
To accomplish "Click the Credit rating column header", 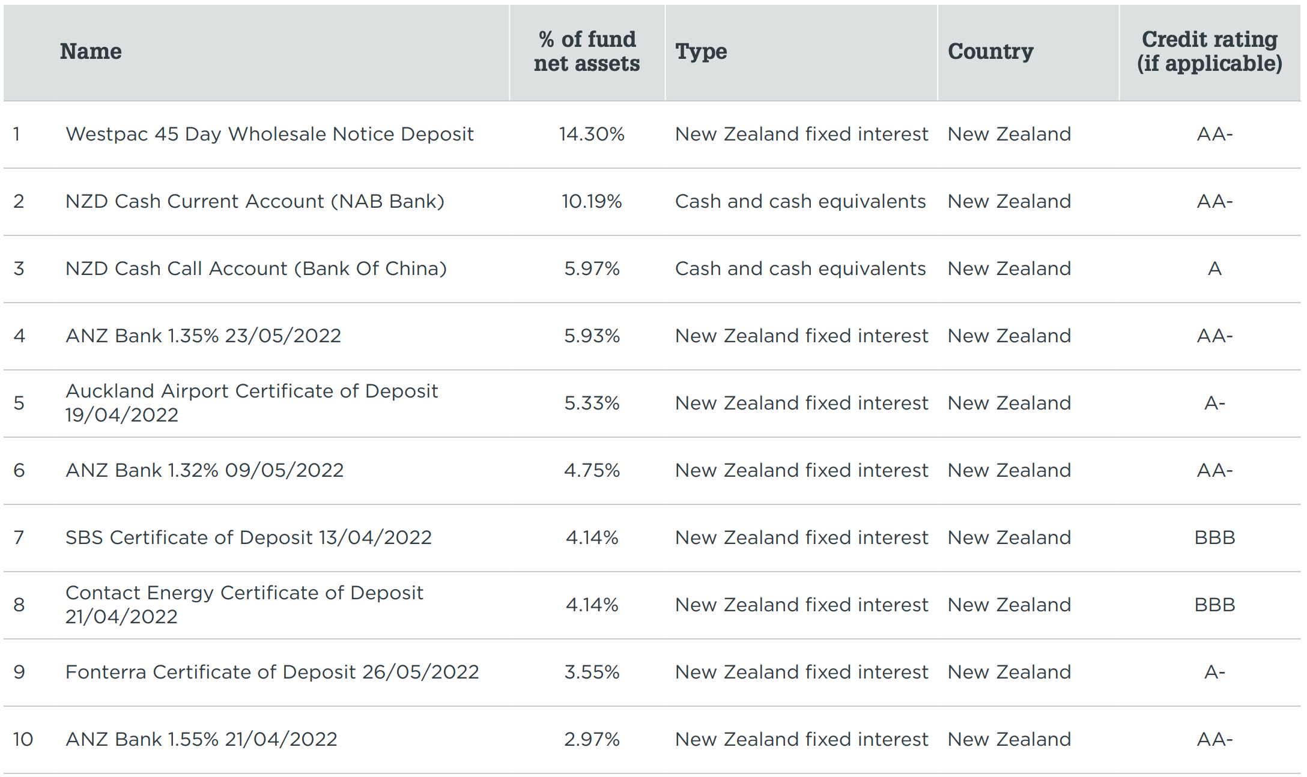I will (1209, 52).
